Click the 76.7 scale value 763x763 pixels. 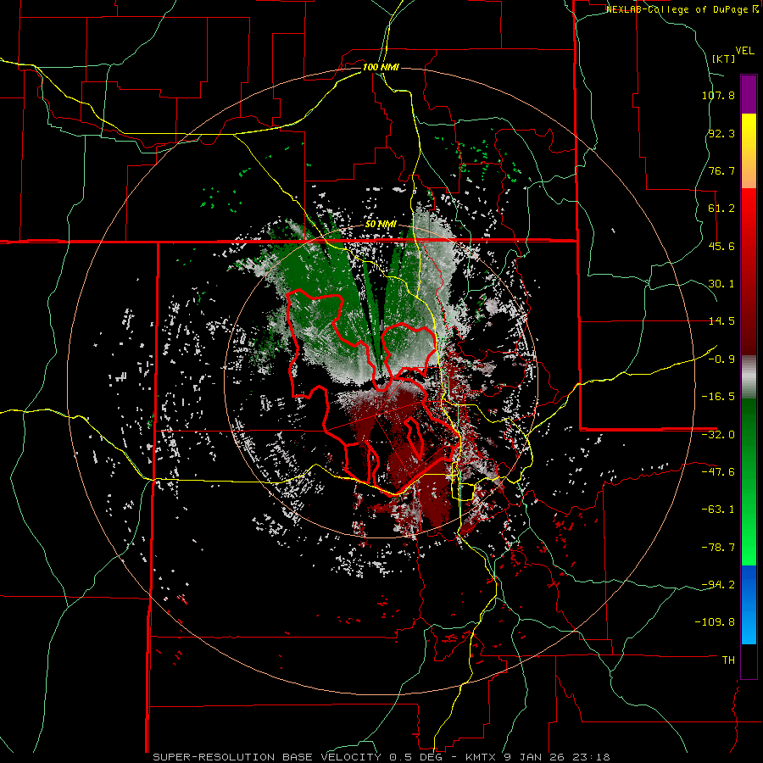coord(721,170)
